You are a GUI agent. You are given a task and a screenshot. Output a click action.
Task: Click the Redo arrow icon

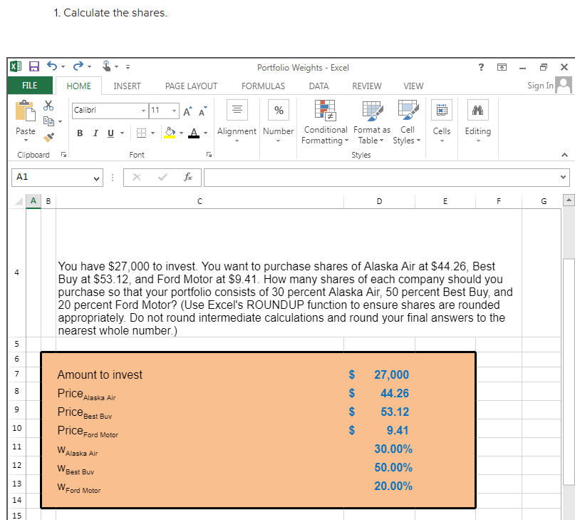[x=78, y=66]
